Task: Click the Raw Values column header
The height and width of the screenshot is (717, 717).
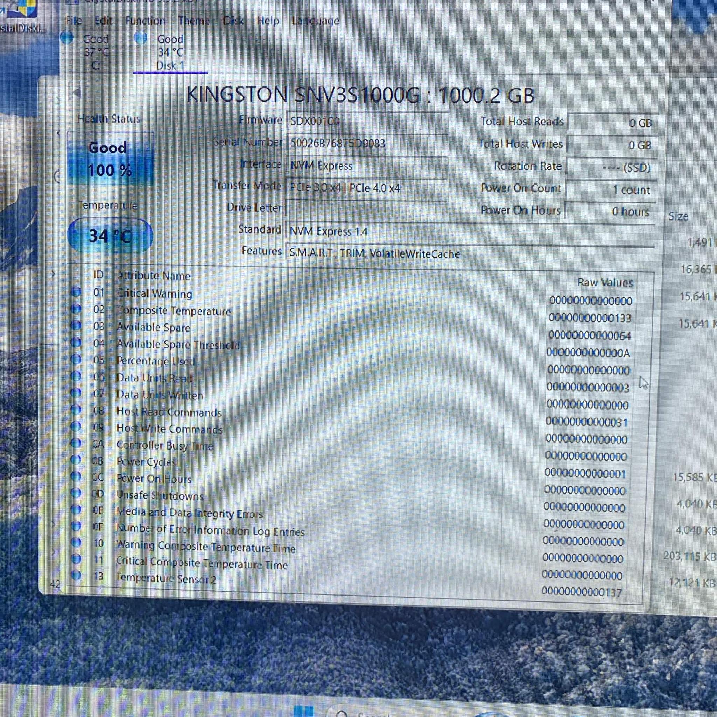Action: (x=605, y=283)
